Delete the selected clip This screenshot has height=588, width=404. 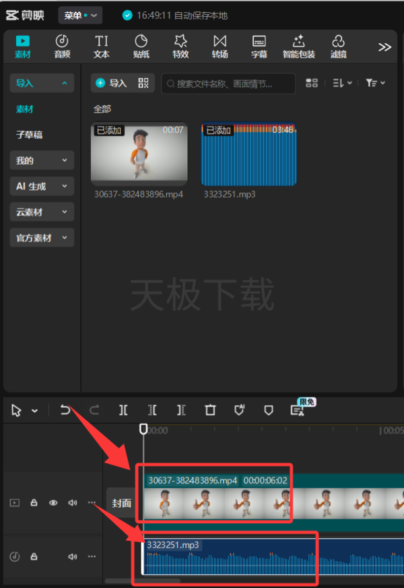point(211,410)
